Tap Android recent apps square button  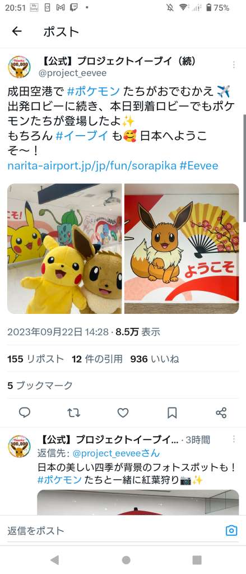pos(197,560)
